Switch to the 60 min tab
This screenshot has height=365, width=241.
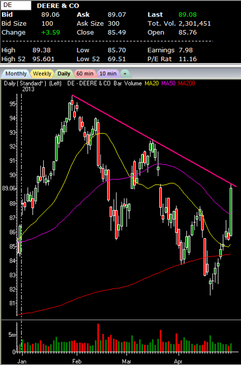[85, 74]
